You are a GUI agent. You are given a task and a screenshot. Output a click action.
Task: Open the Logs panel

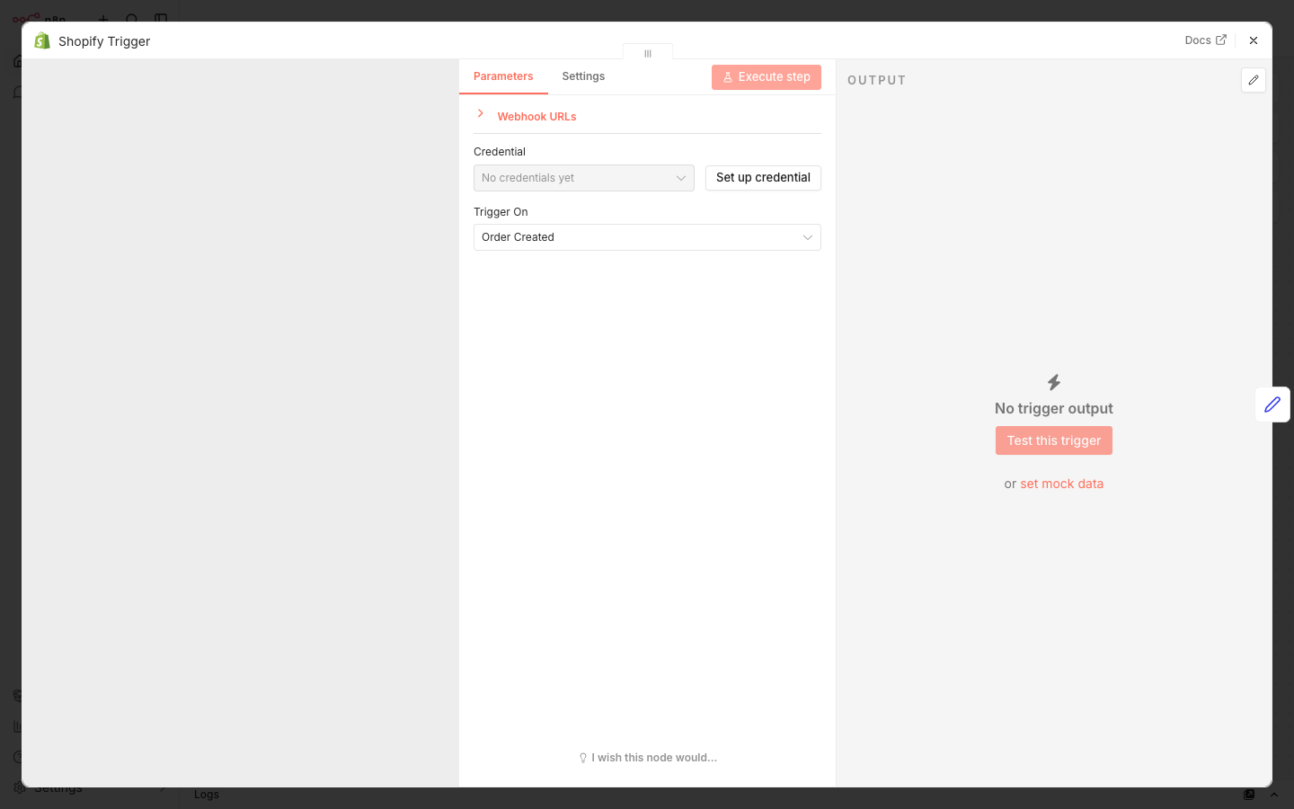[206, 794]
